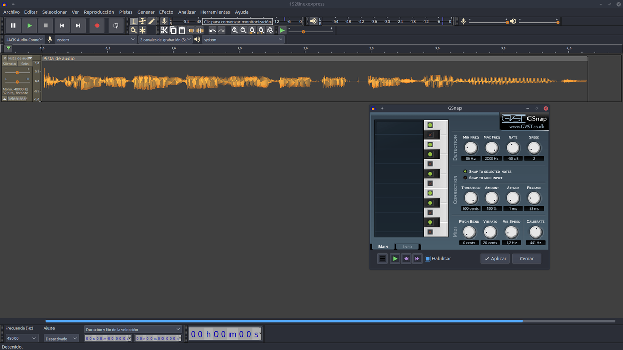The image size is (623, 350).
Task: Click the Silencio mute button on track
Action: pos(9,64)
